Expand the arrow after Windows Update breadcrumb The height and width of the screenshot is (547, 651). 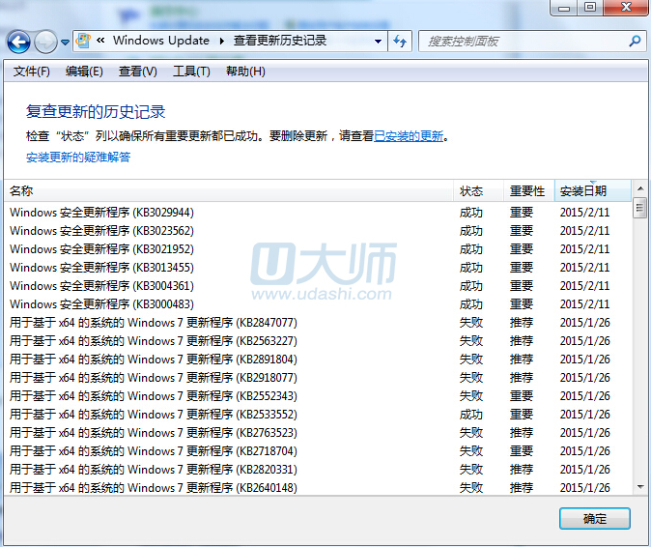point(221,41)
